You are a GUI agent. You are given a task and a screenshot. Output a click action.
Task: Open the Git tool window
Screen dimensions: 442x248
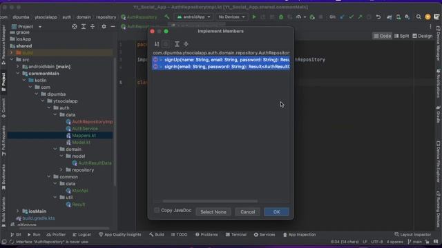16,234
